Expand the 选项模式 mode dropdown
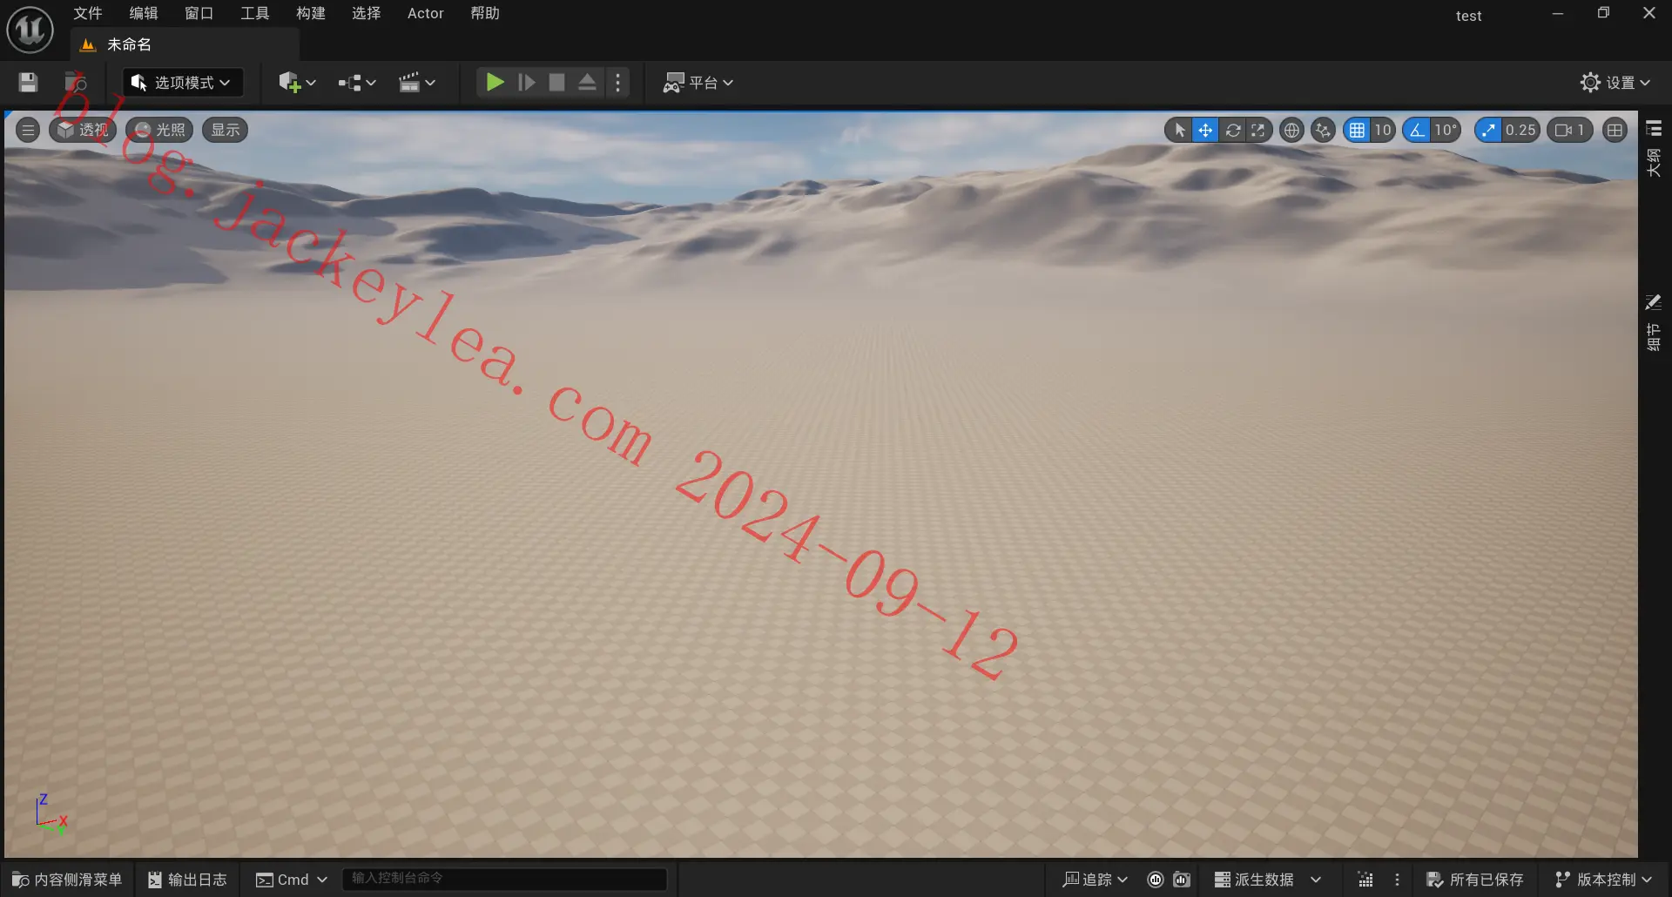This screenshot has width=1672, height=897. 182,83
